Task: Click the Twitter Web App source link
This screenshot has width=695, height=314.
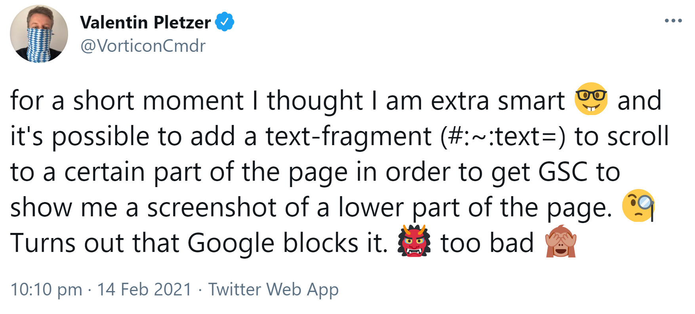Action: [x=273, y=289]
